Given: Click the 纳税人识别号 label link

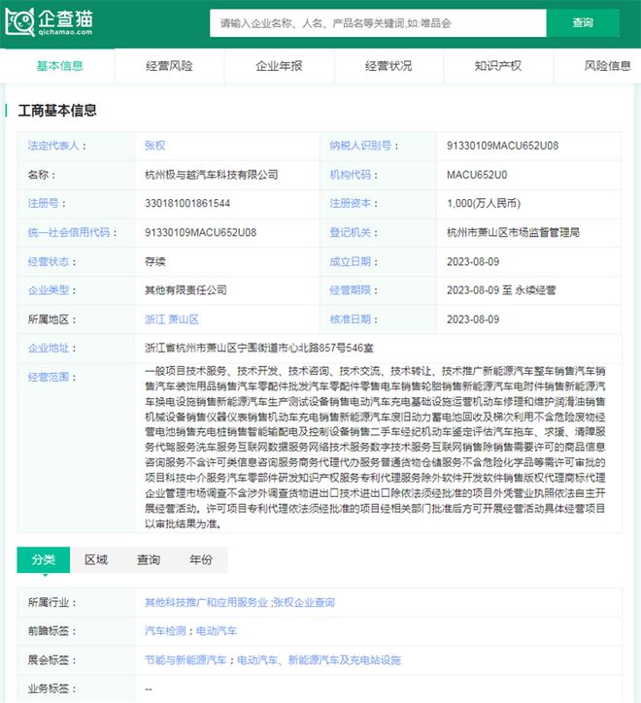Looking at the screenshot, I should pos(360,146).
